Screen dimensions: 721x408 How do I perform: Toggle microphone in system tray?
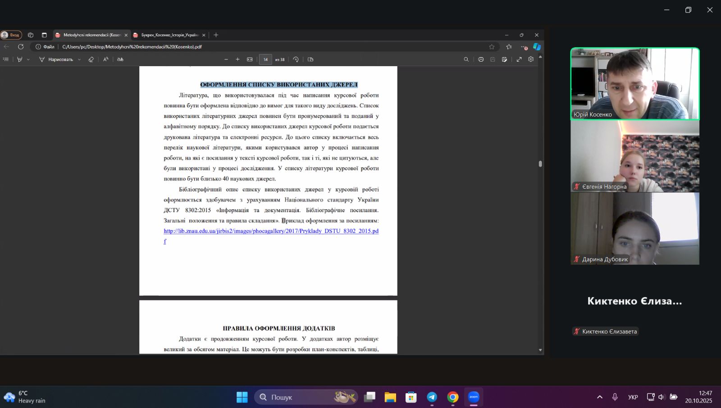(615, 397)
